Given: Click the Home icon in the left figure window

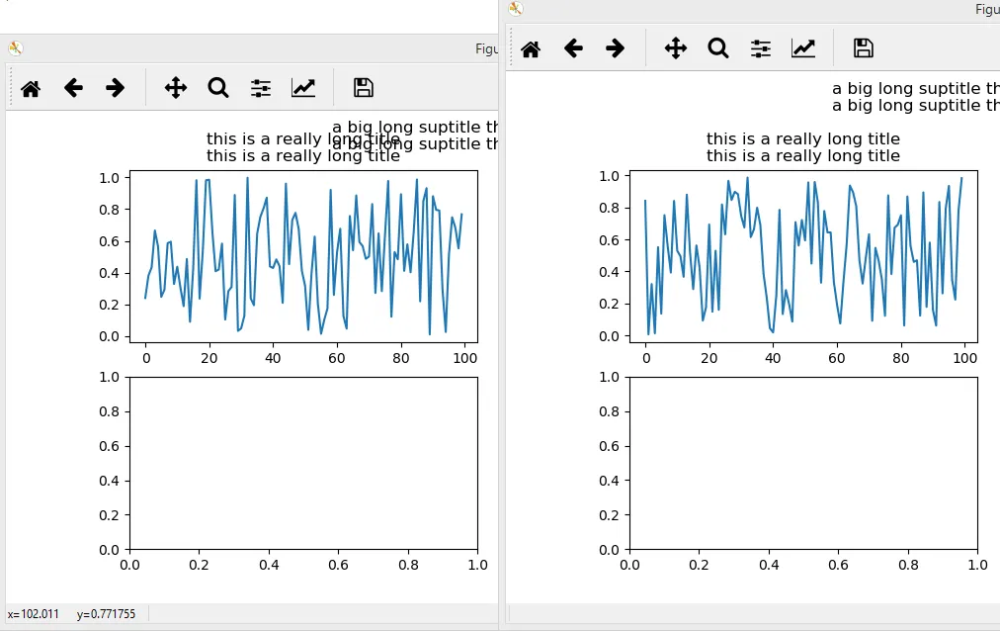Looking at the screenshot, I should (x=31, y=88).
